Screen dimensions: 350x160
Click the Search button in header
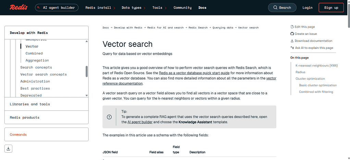[x=282, y=8]
